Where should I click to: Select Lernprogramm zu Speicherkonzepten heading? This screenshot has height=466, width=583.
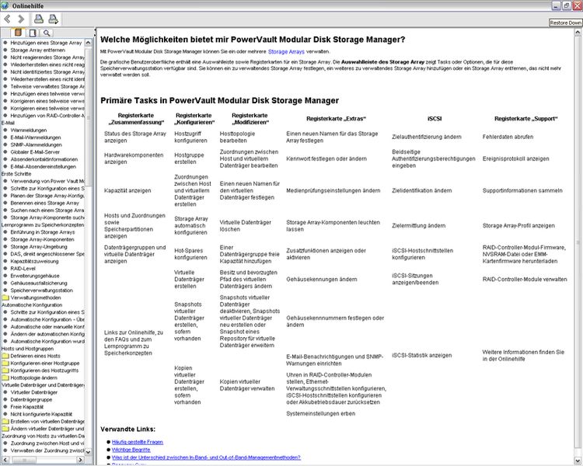pos(43,224)
